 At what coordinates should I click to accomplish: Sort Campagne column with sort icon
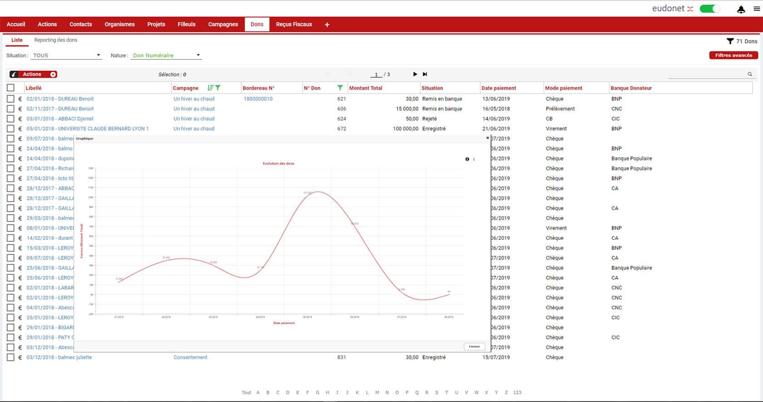point(210,88)
